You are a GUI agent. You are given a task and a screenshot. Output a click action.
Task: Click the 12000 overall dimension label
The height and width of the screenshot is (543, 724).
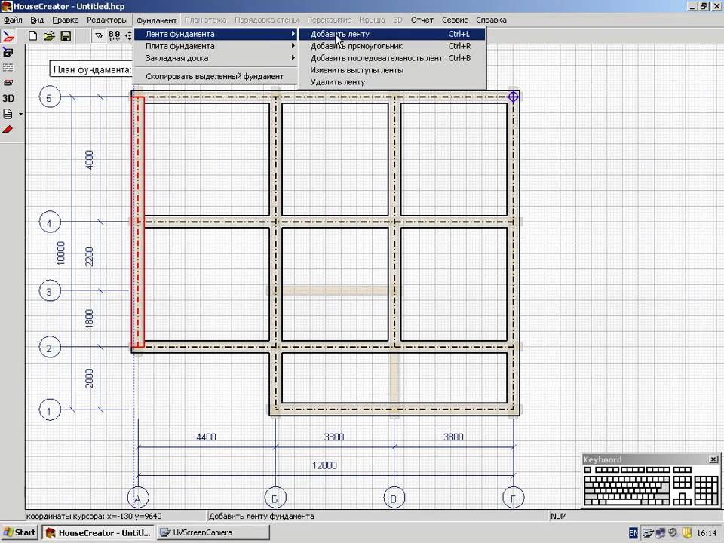324,465
